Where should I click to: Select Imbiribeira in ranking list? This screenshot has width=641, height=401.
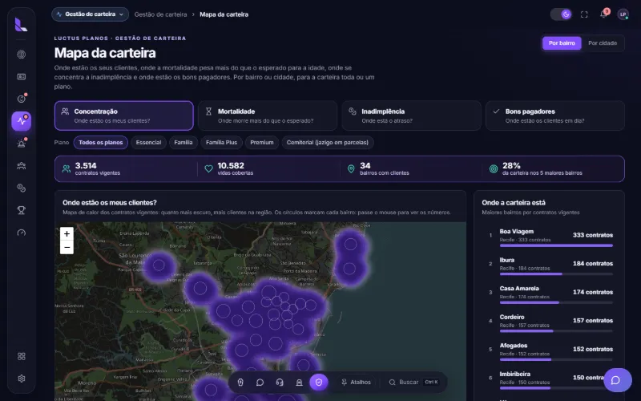[x=550, y=379]
